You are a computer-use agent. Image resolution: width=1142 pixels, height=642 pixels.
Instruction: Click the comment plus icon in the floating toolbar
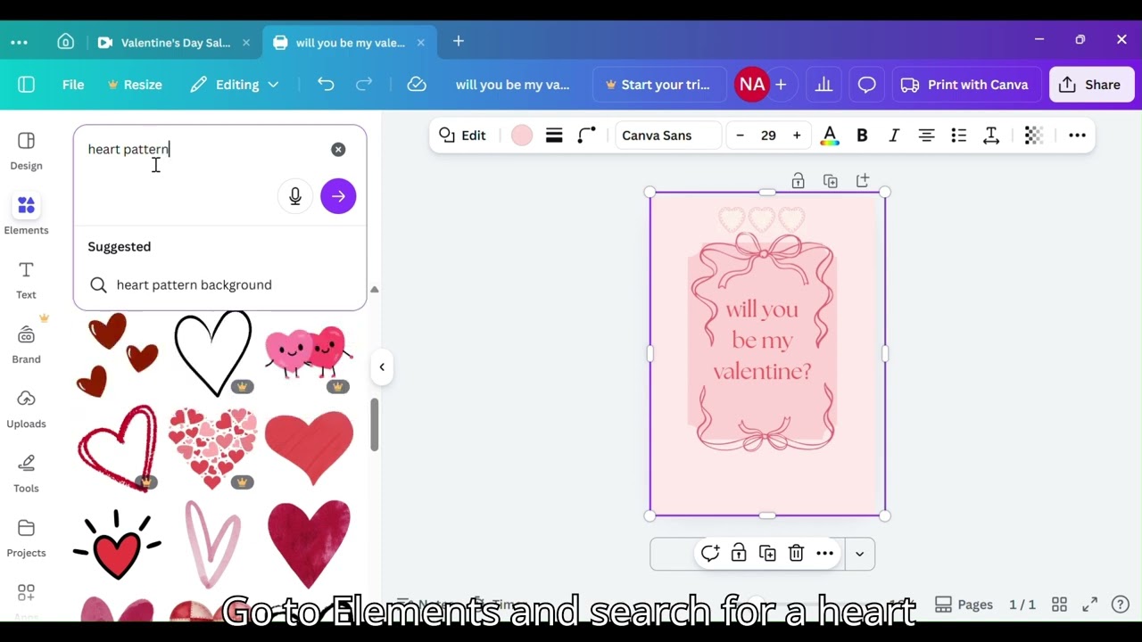click(x=710, y=554)
